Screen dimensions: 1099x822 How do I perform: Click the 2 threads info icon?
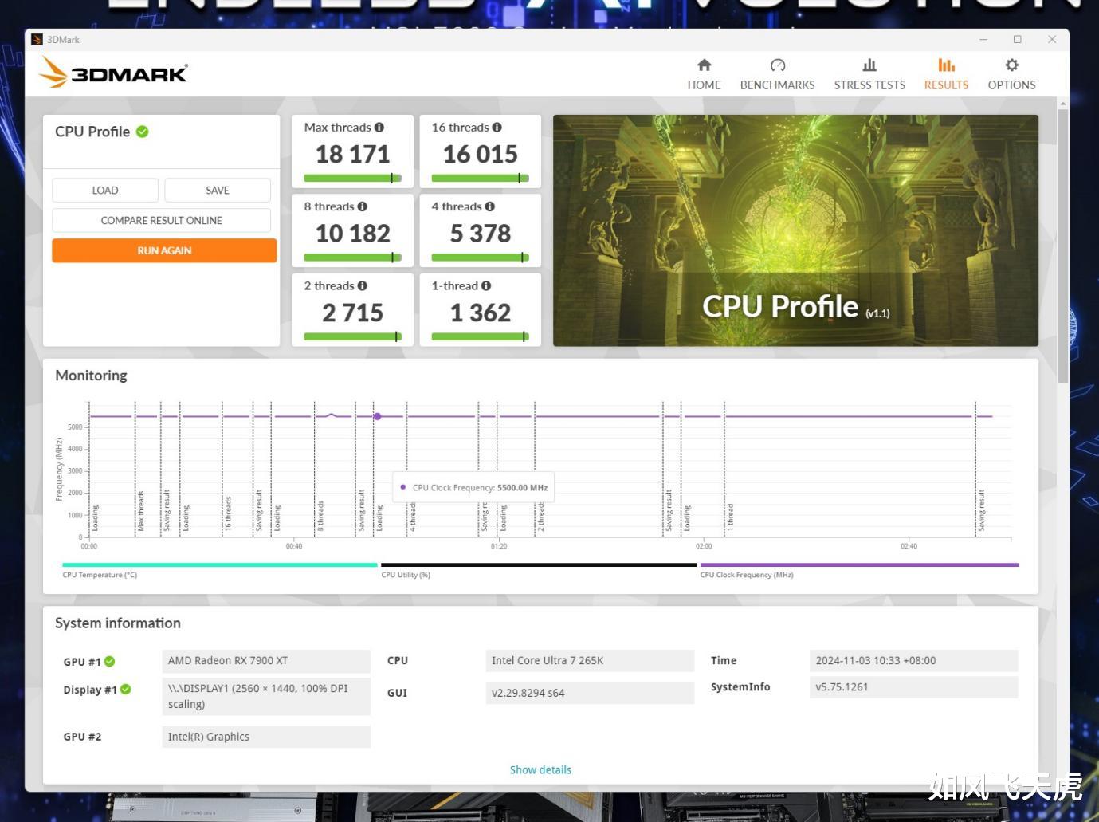[x=363, y=286]
